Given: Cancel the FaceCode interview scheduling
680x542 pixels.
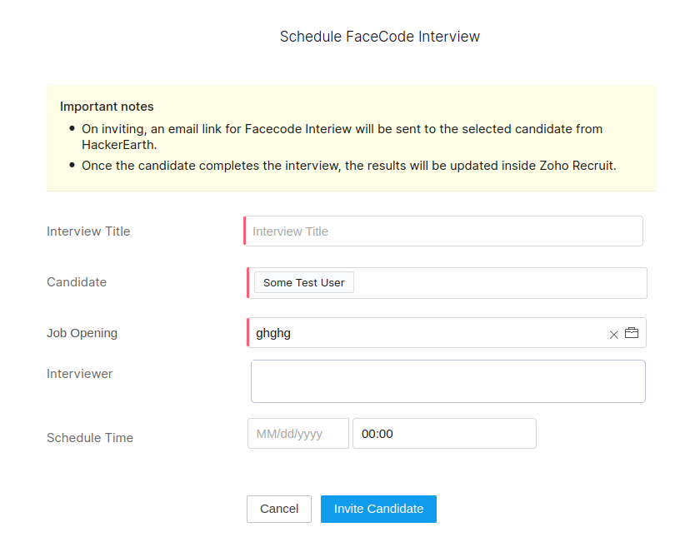Looking at the screenshot, I should (x=278, y=509).
